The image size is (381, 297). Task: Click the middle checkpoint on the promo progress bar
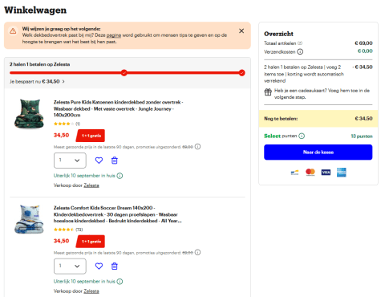coord(124,73)
